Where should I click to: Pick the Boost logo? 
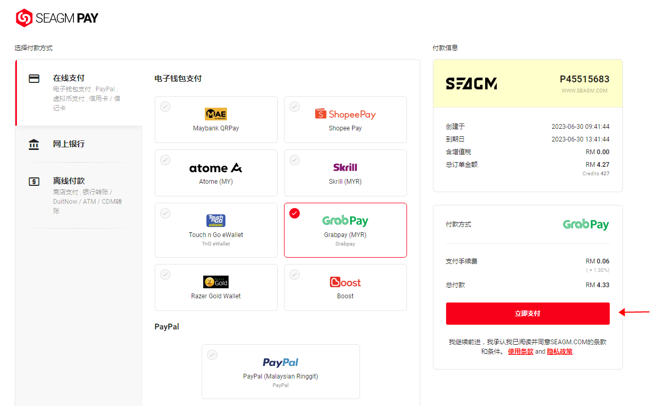coord(345,282)
